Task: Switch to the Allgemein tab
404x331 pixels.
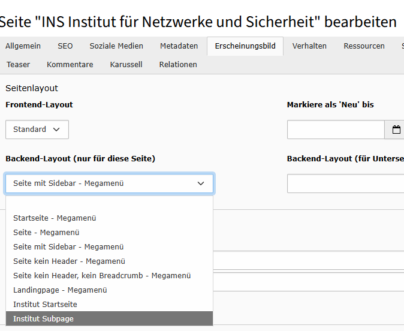Action: 23,46
